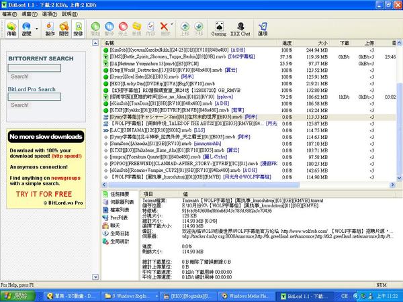Open the 視窗(V) menu
This screenshot has width=403, height=302.
click(x=30, y=14)
